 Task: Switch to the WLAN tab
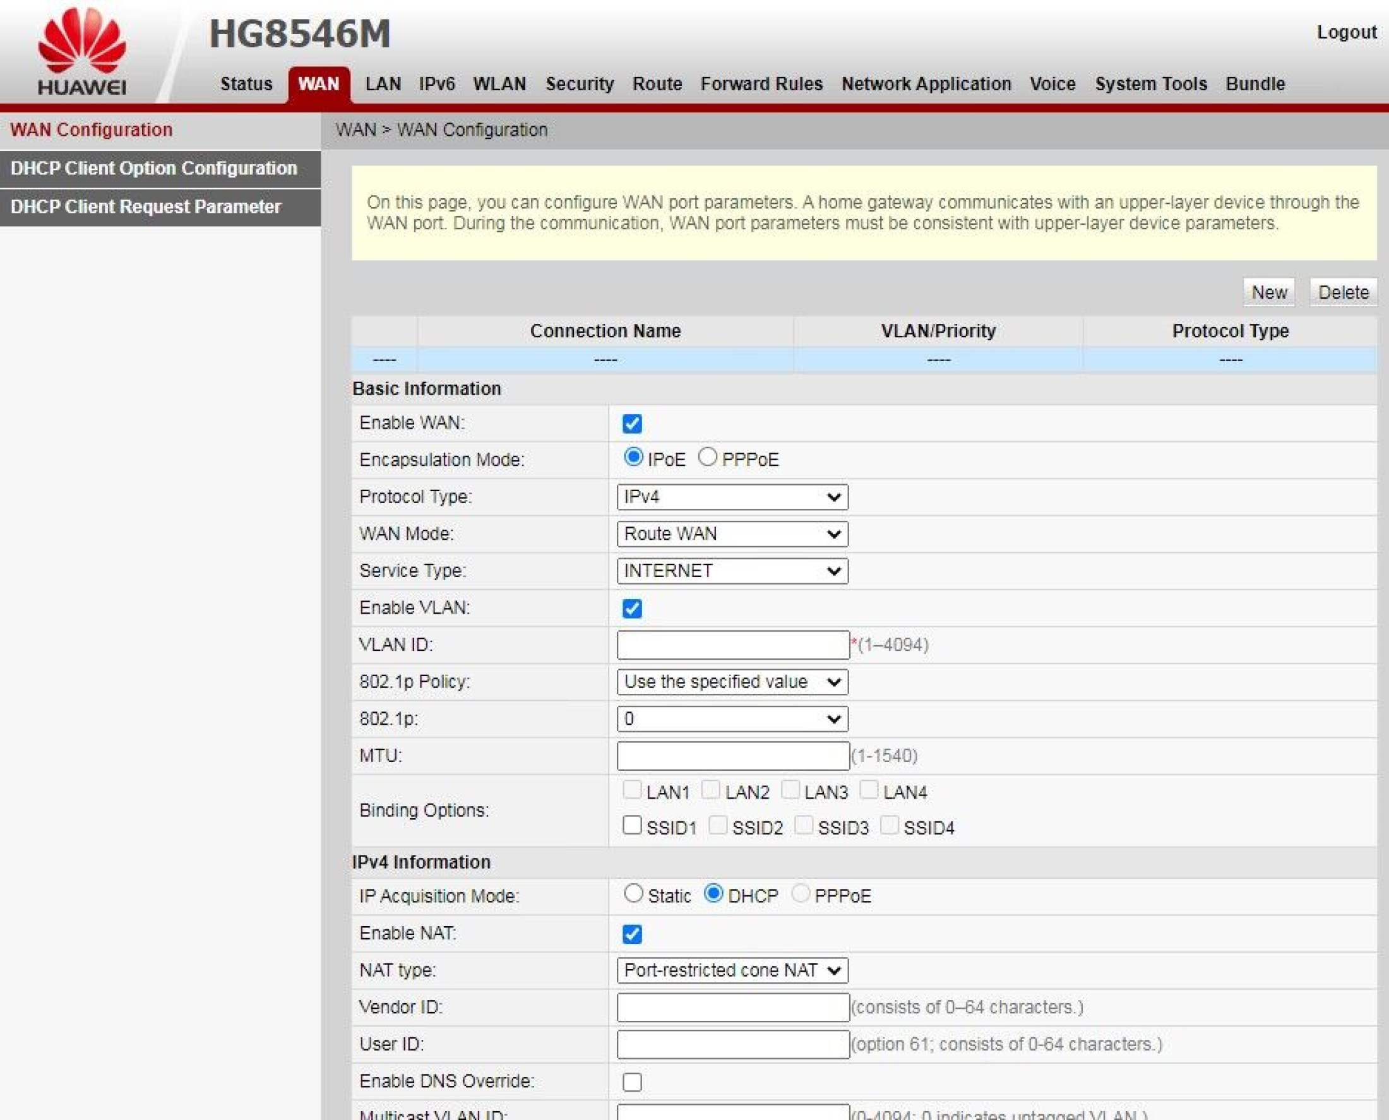500,84
